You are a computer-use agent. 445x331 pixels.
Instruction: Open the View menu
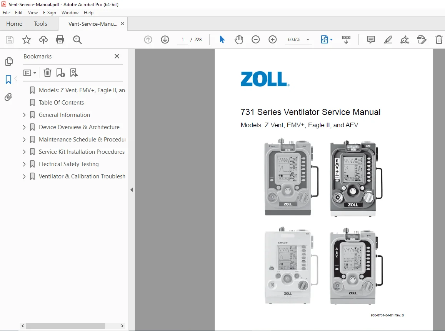click(33, 12)
